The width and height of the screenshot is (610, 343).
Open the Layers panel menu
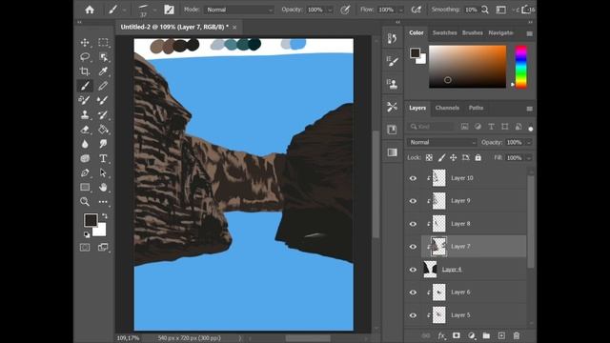pyautogui.click(x=530, y=109)
